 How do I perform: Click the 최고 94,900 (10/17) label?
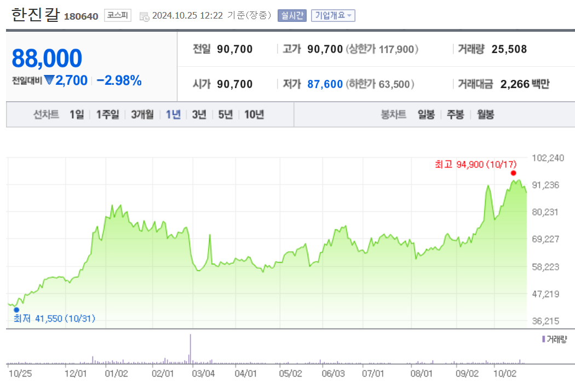(476, 164)
